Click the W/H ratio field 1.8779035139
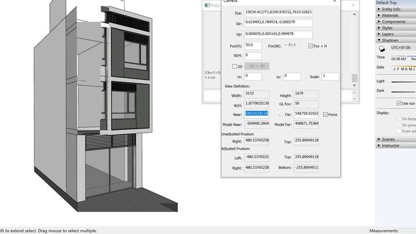Screen dimensions: 416x234 pos(257,104)
